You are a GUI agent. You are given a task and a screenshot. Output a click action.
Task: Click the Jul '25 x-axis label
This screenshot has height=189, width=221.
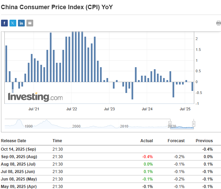(185, 109)
